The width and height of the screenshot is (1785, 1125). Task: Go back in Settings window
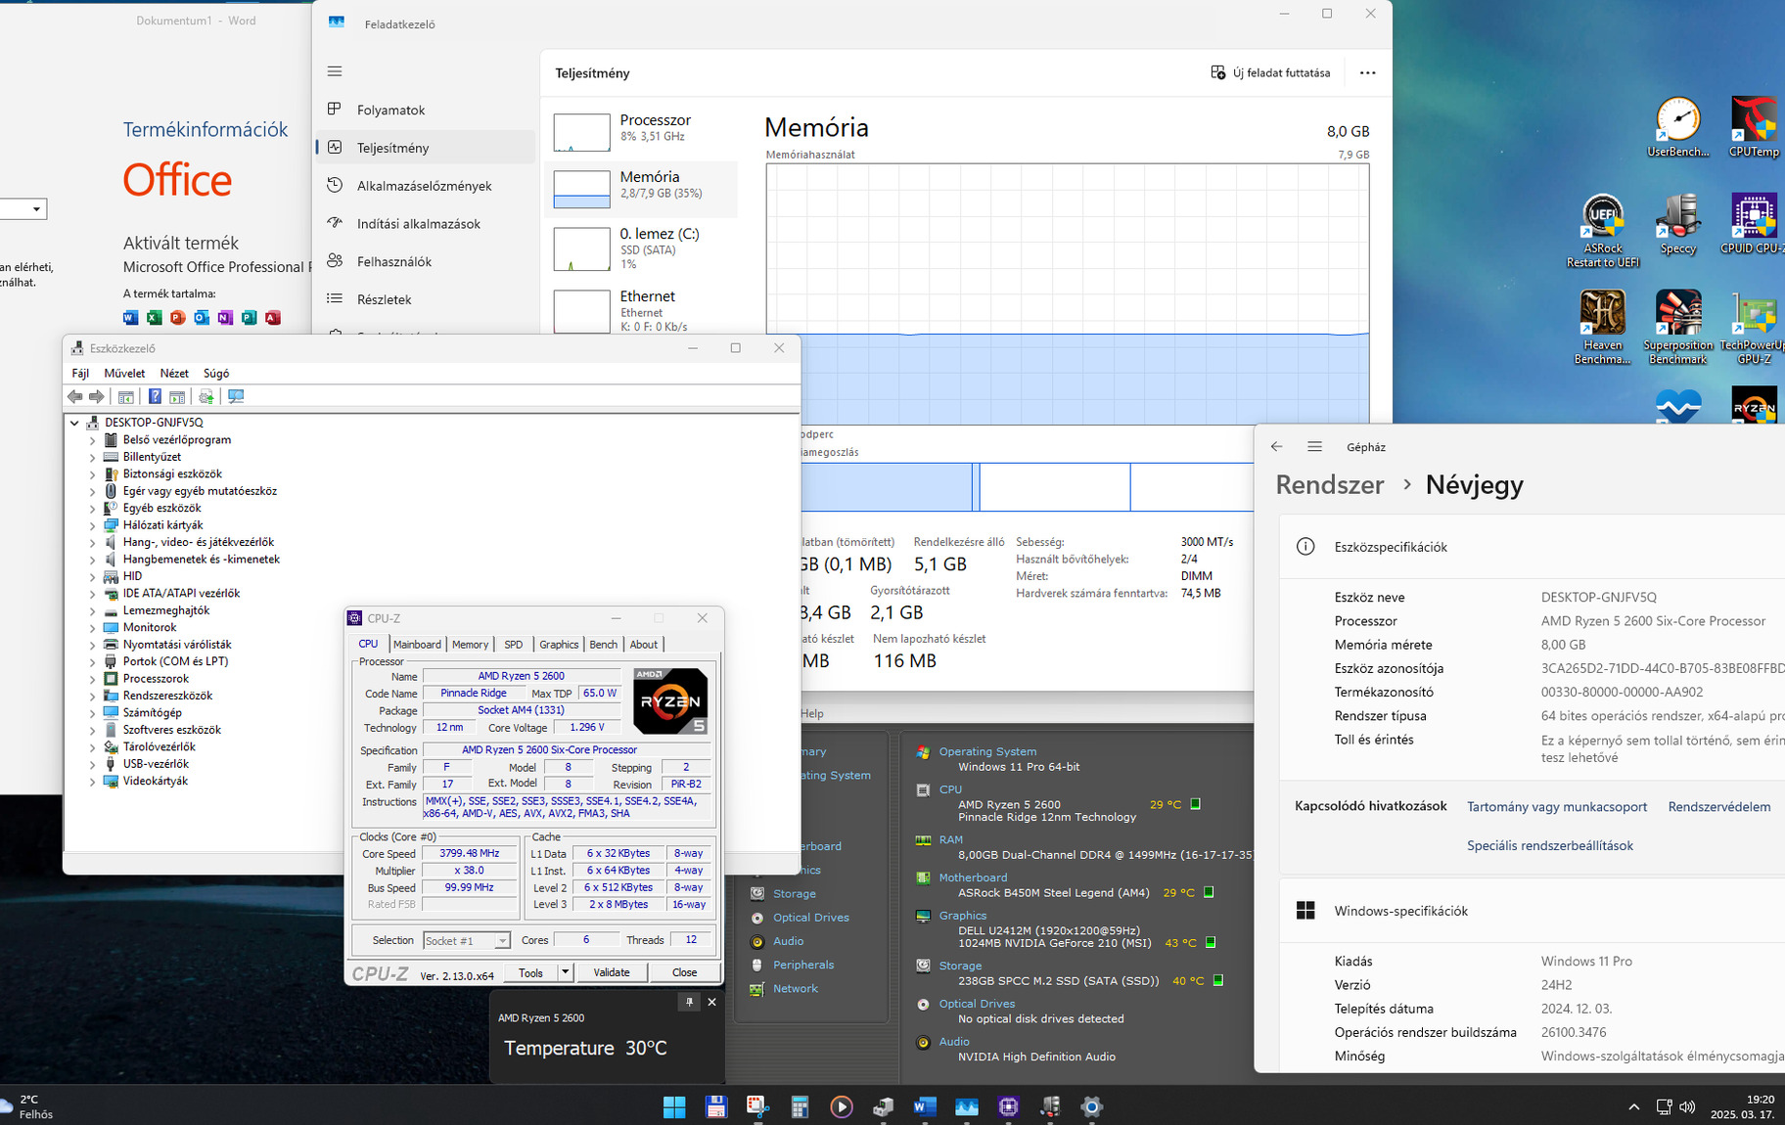click(x=1276, y=447)
